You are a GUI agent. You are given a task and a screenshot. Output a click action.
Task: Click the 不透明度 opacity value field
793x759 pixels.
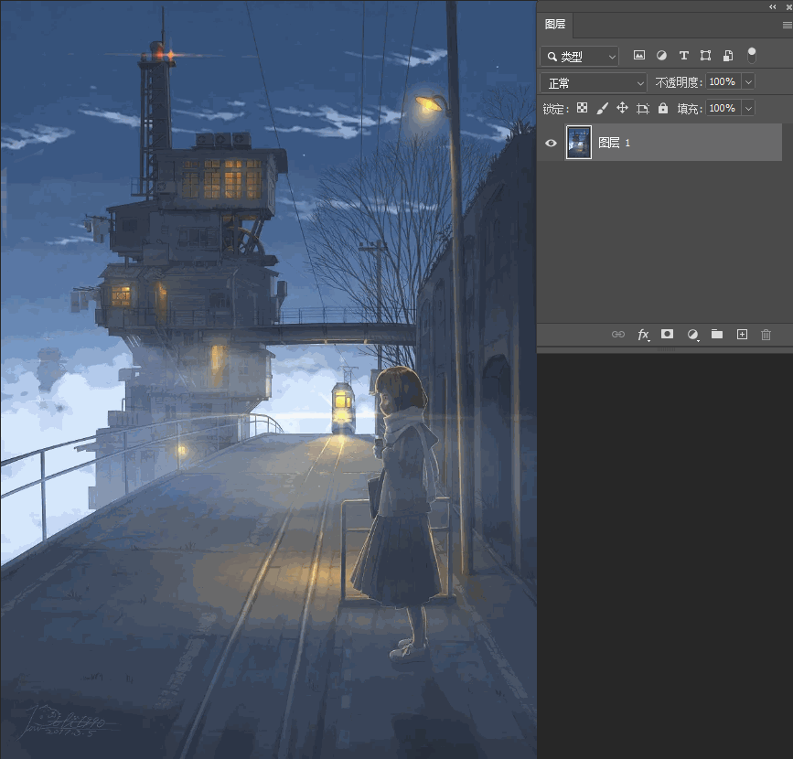click(x=723, y=81)
